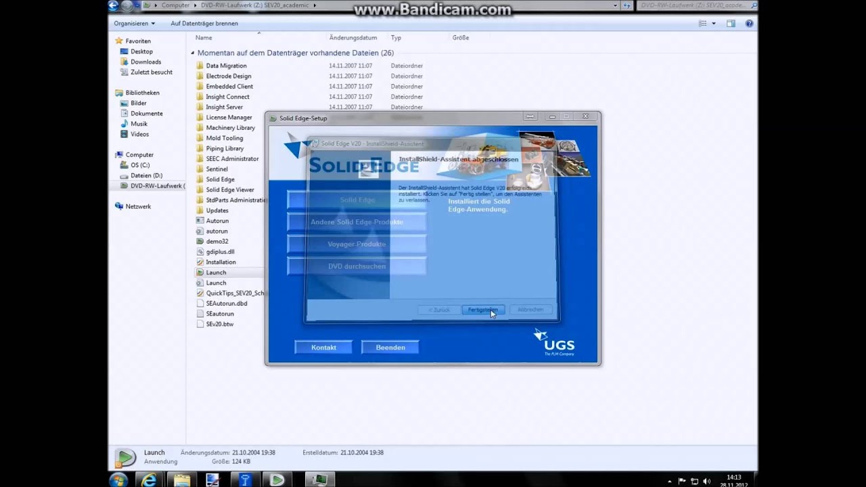Image resolution: width=866 pixels, height=487 pixels.
Task: Select the DVD durchsuchen setup option
Action: (357, 266)
